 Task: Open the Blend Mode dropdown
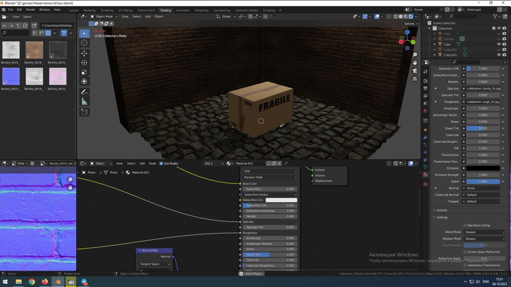tap(485, 232)
